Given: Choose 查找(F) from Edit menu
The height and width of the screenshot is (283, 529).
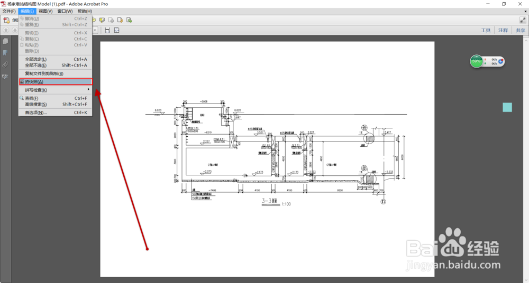Looking at the screenshot, I should pyautogui.click(x=56, y=98).
